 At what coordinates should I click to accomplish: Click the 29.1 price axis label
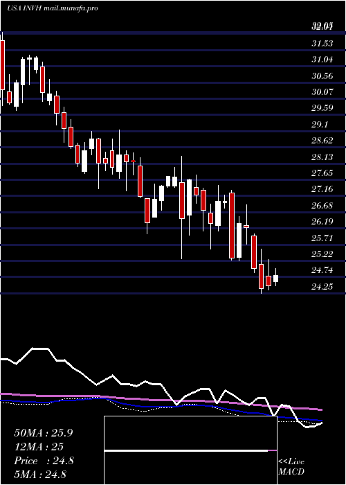click(x=320, y=124)
